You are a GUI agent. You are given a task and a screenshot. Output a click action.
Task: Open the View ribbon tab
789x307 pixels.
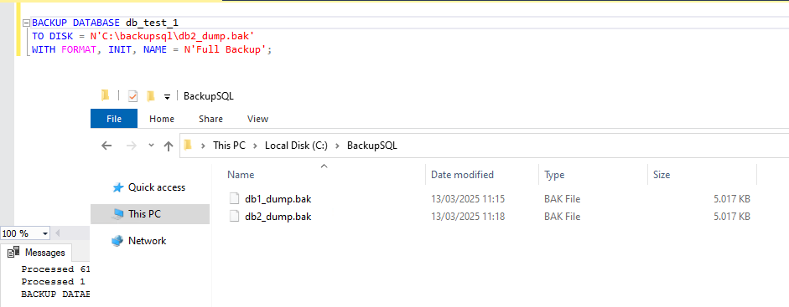coord(257,119)
